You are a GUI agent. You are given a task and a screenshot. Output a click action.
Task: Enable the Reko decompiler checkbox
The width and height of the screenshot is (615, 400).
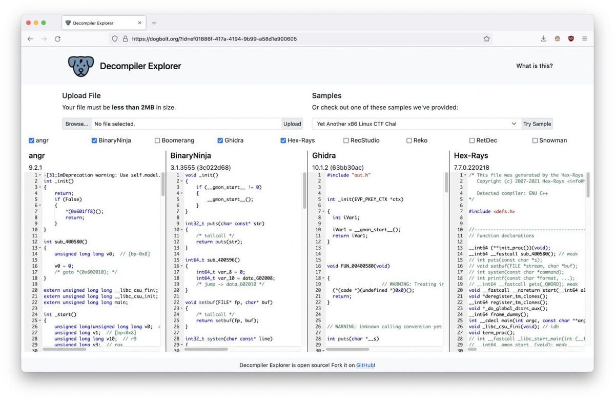click(x=409, y=141)
